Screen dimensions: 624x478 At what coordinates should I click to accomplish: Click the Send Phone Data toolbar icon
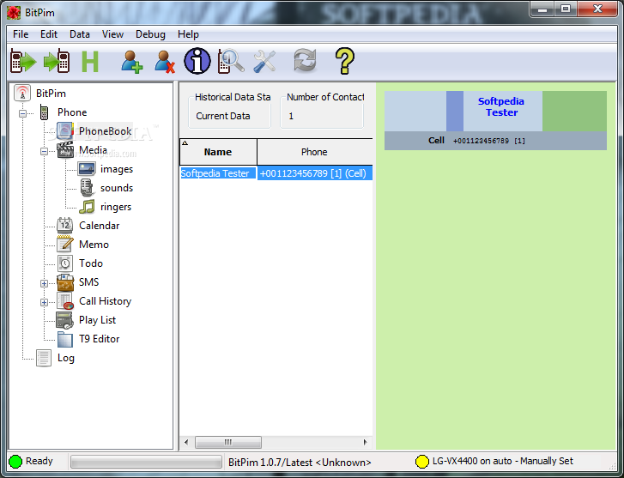click(x=57, y=61)
